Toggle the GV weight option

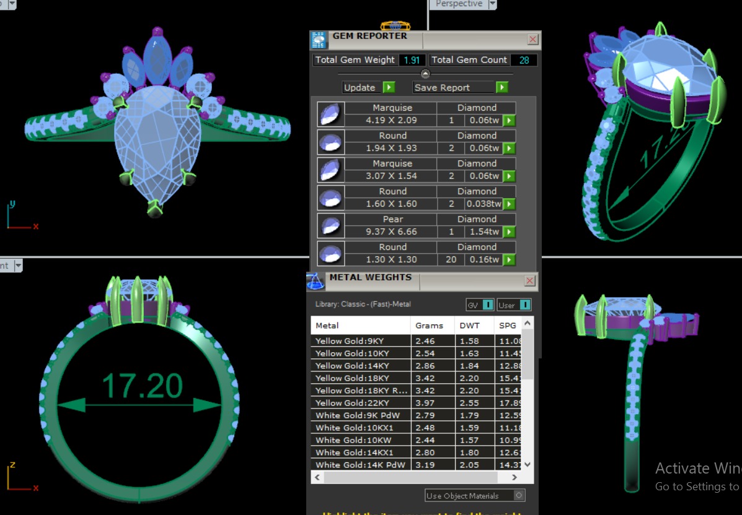tap(480, 305)
